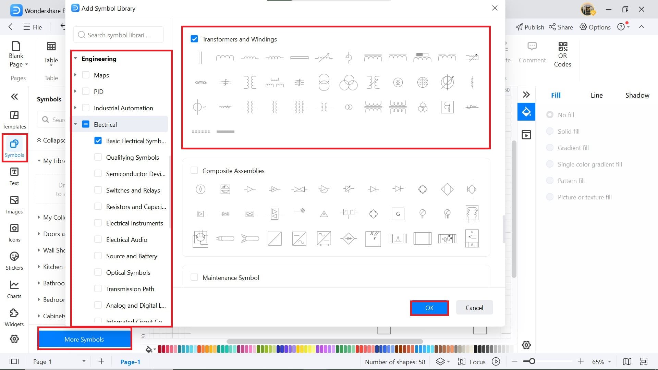Switch to the Shadow tab
The width and height of the screenshot is (658, 370).
pos(637,95)
